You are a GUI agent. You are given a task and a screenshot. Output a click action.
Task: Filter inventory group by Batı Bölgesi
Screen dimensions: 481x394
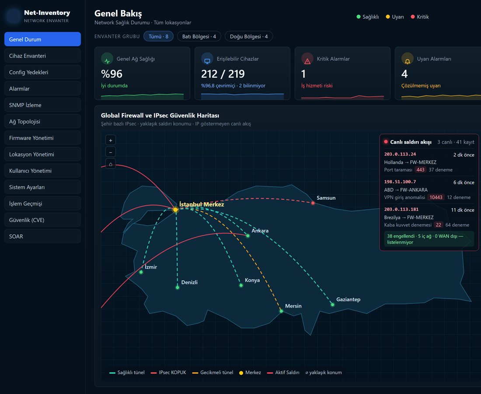coord(199,36)
